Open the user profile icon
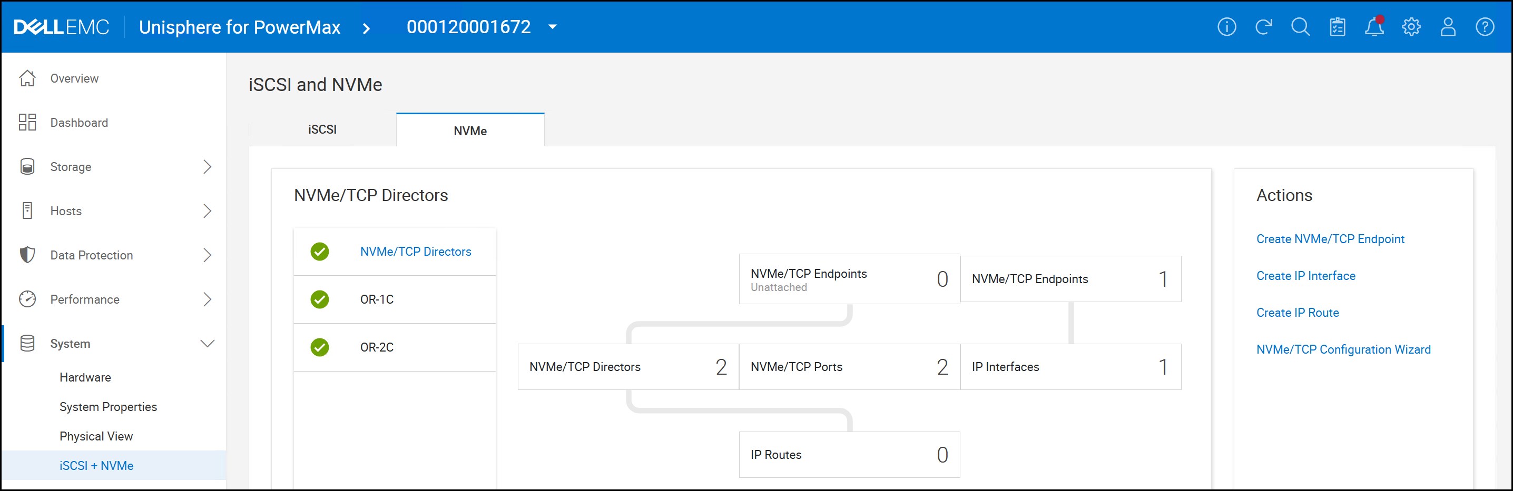 (1448, 27)
